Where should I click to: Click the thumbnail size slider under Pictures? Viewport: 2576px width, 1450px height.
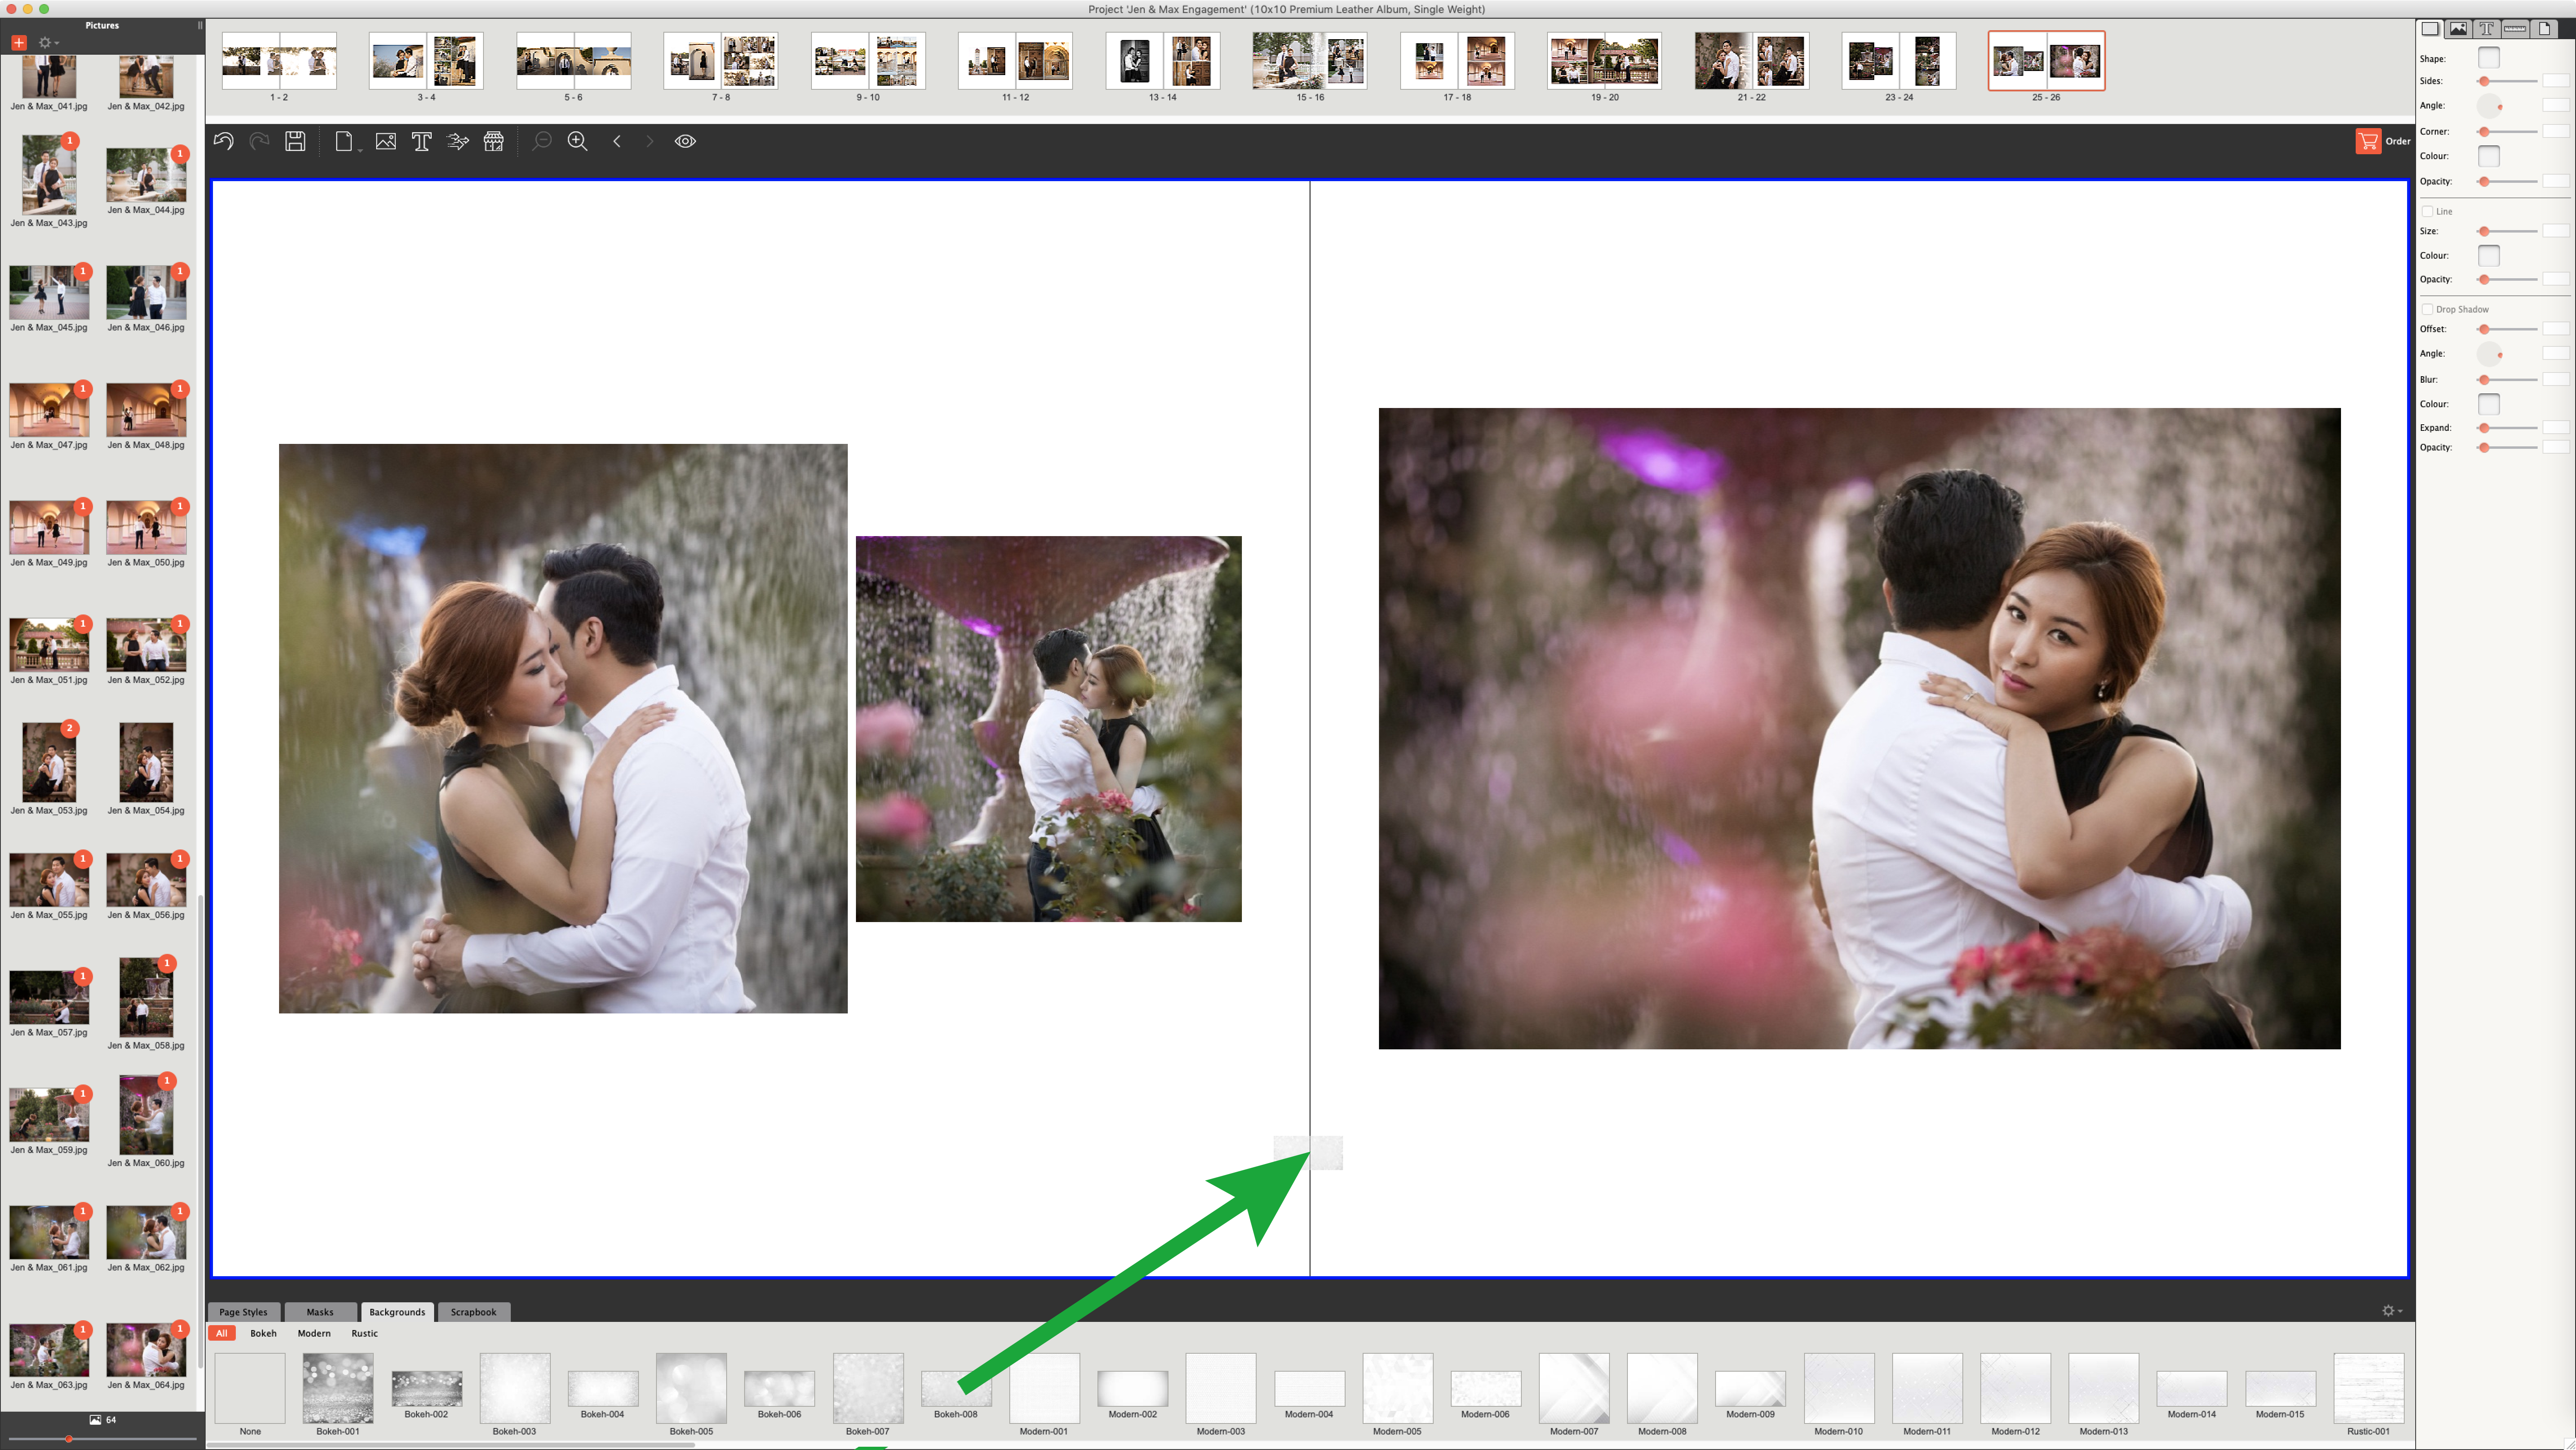point(102,1439)
